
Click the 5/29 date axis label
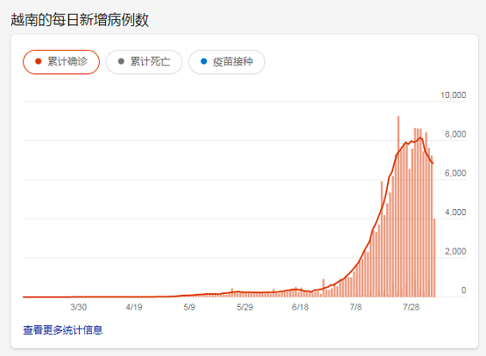245,307
